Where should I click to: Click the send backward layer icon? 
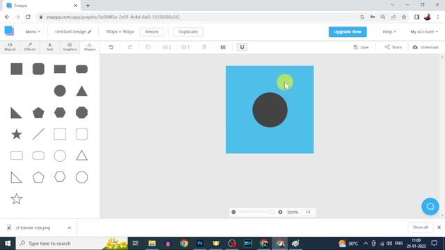pos(167,47)
